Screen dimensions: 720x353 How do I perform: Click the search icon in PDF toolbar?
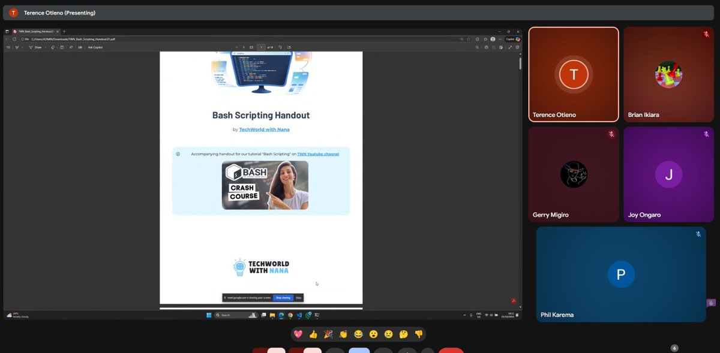point(477,47)
